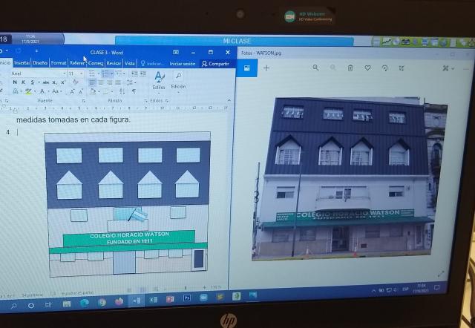The image size is (475, 328).
Task: Click the font color A button
Action: coord(42,91)
